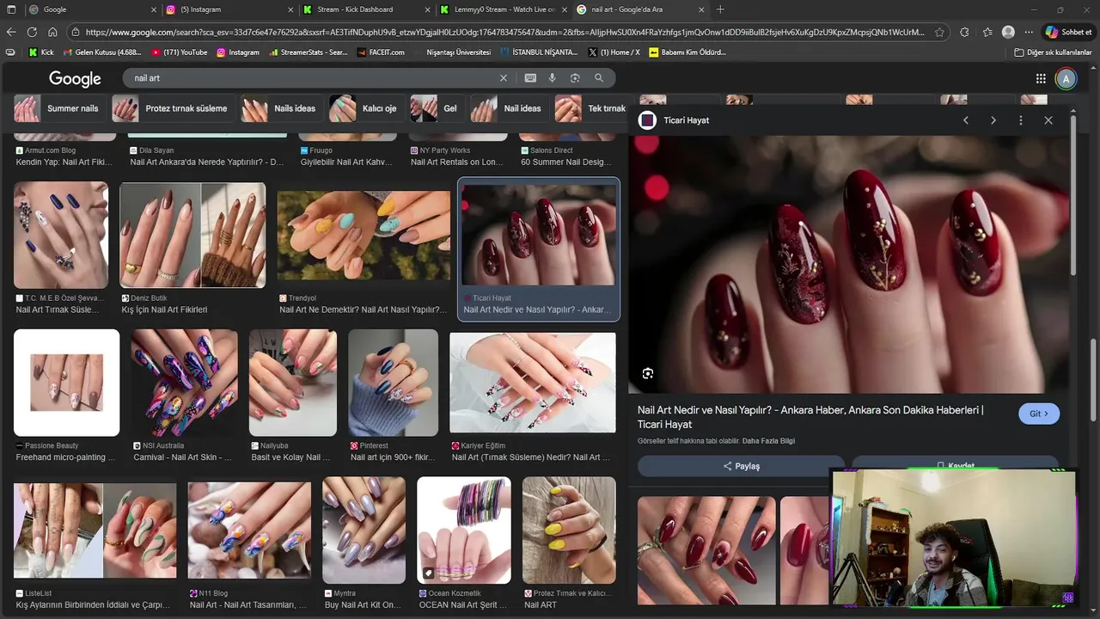Select the Gel filter chip

(x=437, y=109)
